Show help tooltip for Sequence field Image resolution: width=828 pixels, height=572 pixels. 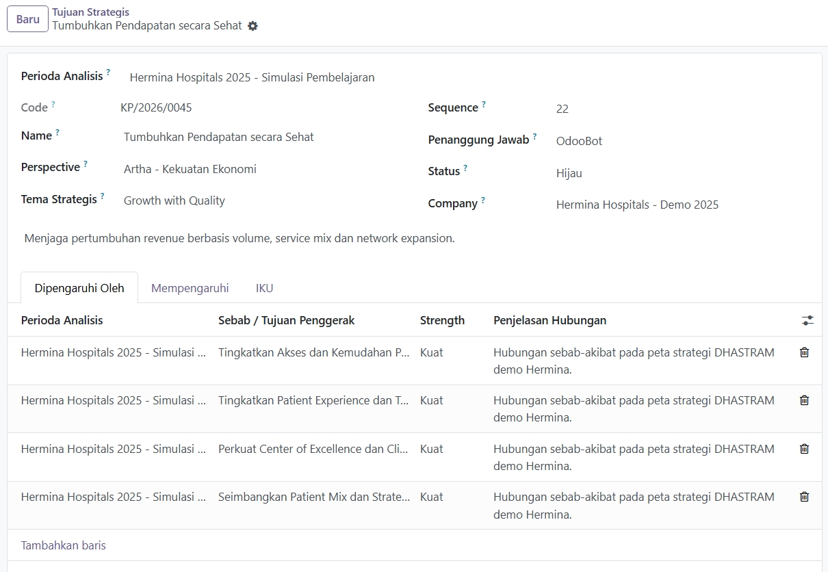tap(484, 104)
